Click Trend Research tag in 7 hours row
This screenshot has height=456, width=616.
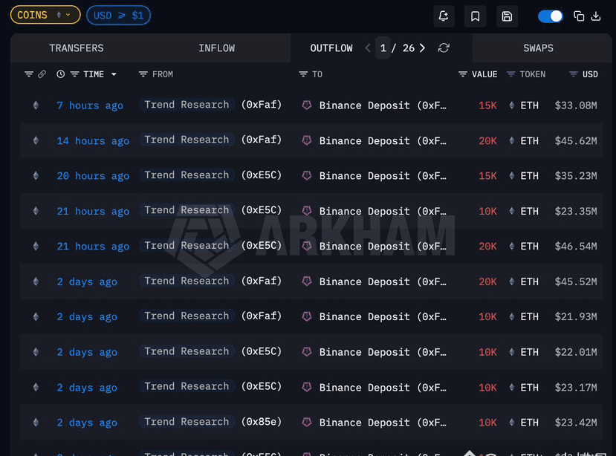[x=187, y=105]
